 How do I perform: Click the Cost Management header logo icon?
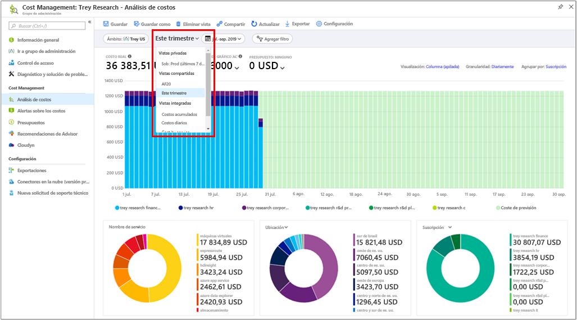tap(13, 9)
